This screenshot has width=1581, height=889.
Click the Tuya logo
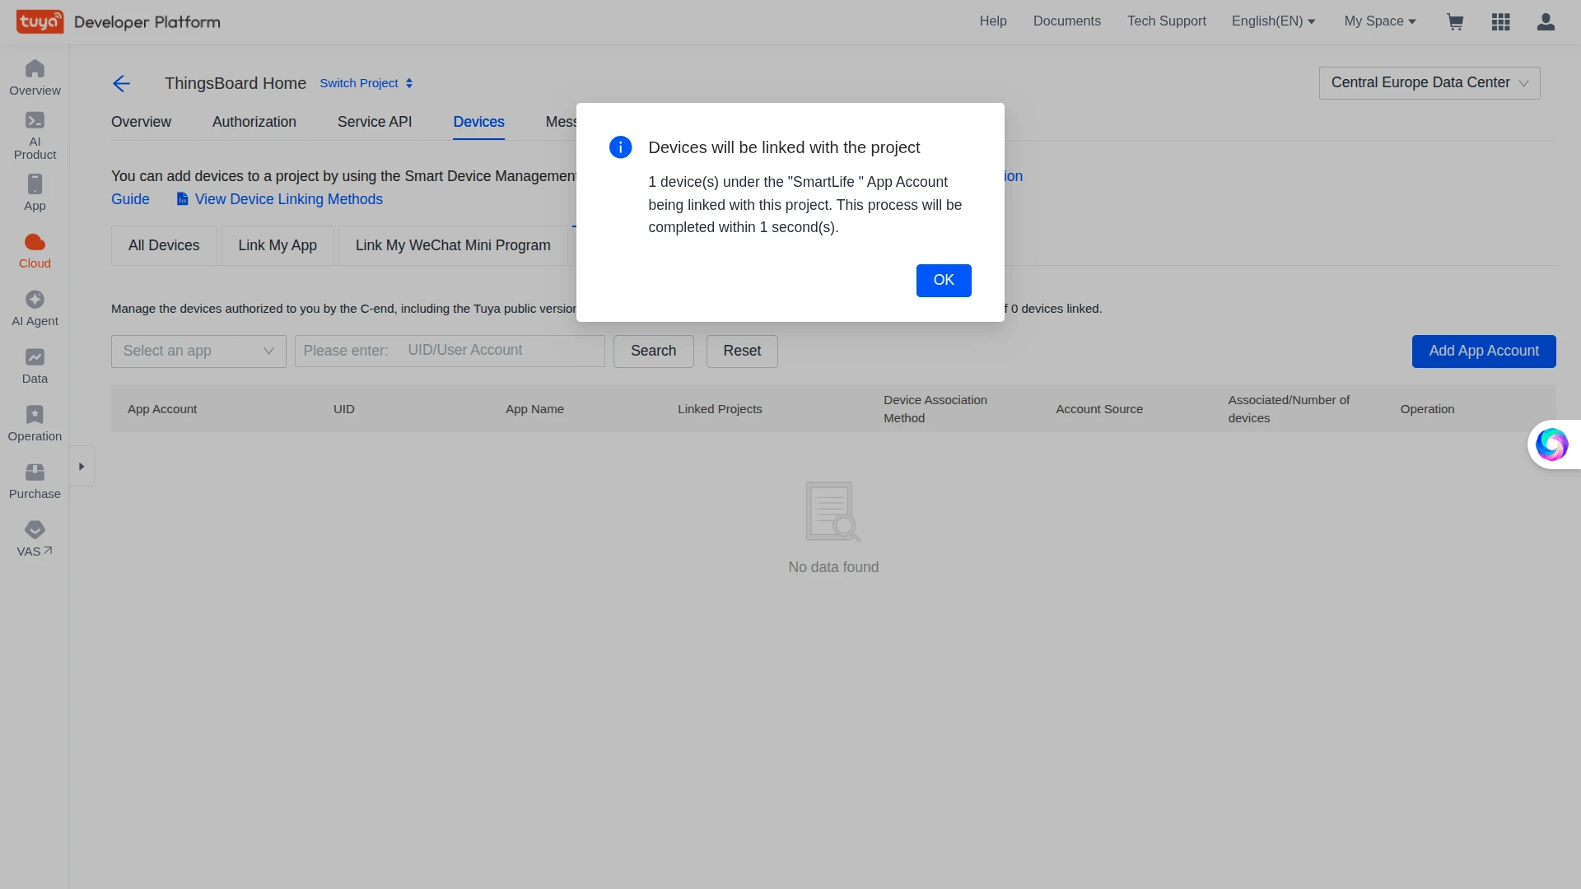click(x=40, y=21)
